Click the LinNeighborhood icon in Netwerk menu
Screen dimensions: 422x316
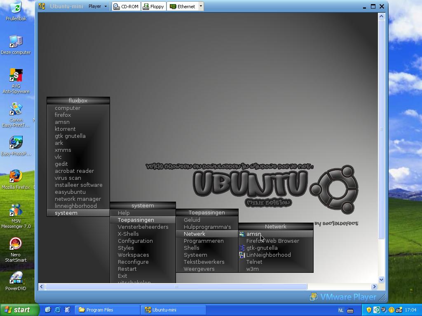(x=242, y=255)
